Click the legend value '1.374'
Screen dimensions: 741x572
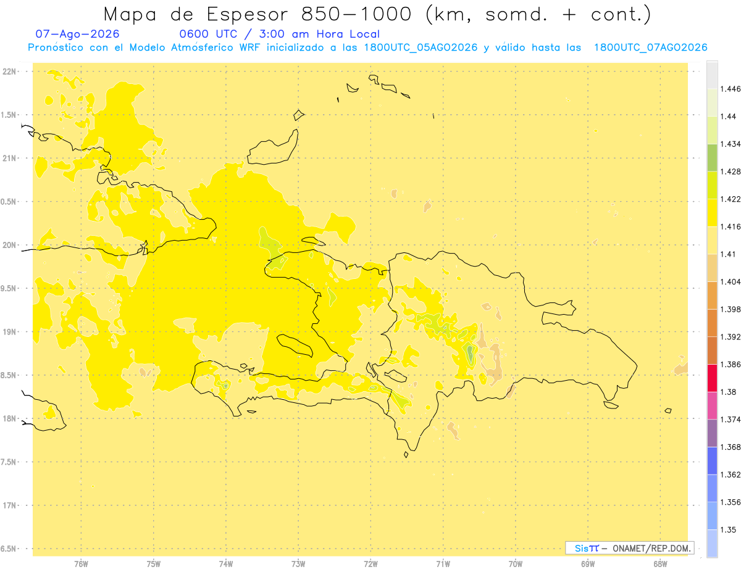tap(730, 419)
